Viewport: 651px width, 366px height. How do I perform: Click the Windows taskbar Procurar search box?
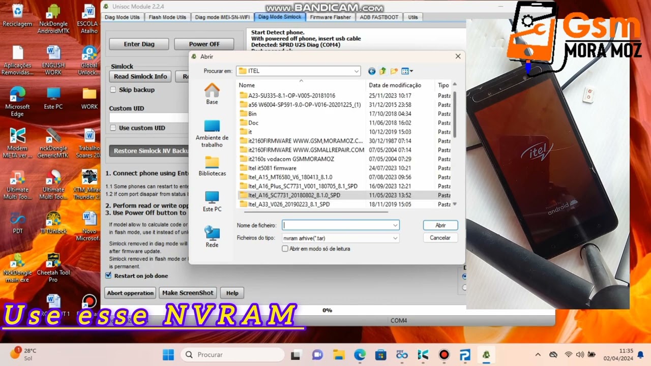click(x=232, y=354)
